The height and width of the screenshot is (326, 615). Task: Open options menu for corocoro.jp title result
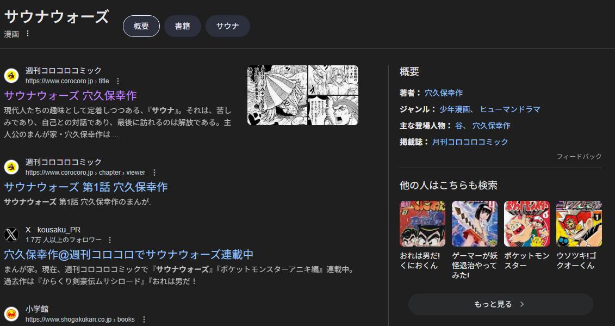point(117,81)
